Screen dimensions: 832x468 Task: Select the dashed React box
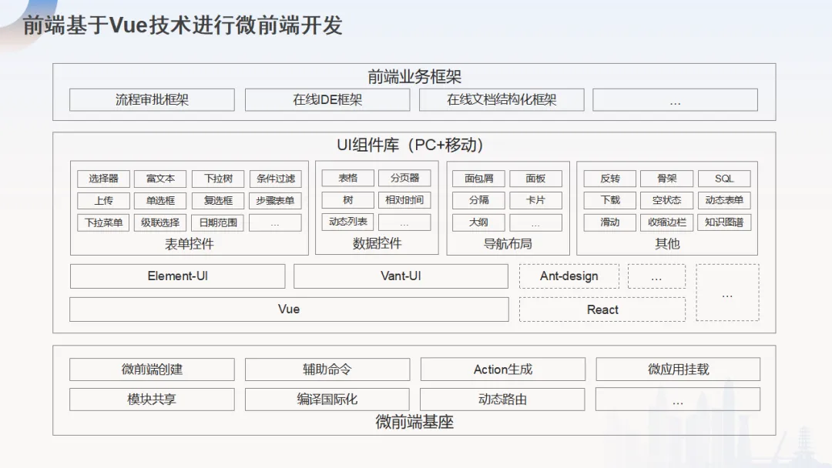point(602,309)
